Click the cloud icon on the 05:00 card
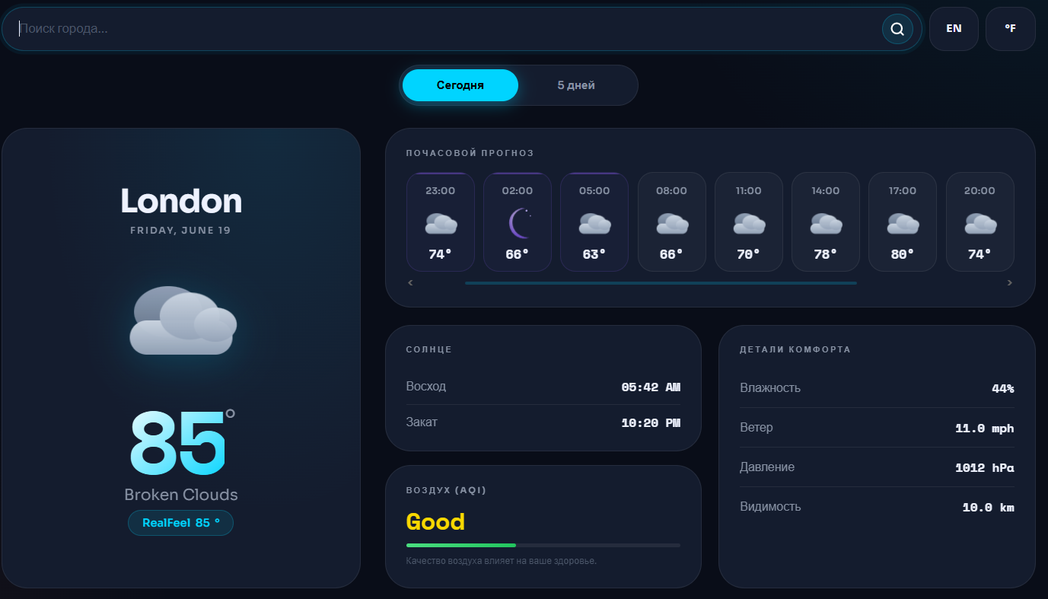This screenshot has height=599, width=1048. pyautogui.click(x=594, y=223)
